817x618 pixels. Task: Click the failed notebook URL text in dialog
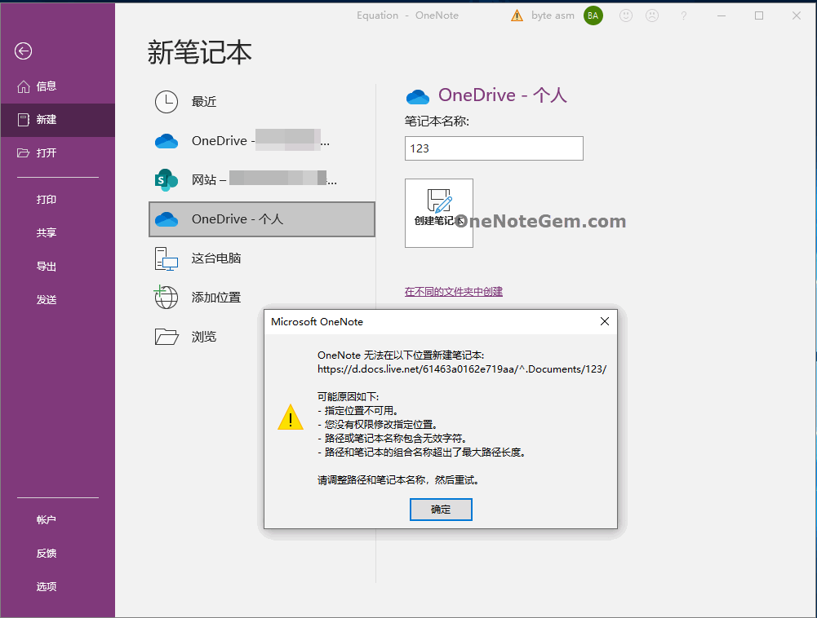coord(462,369)
